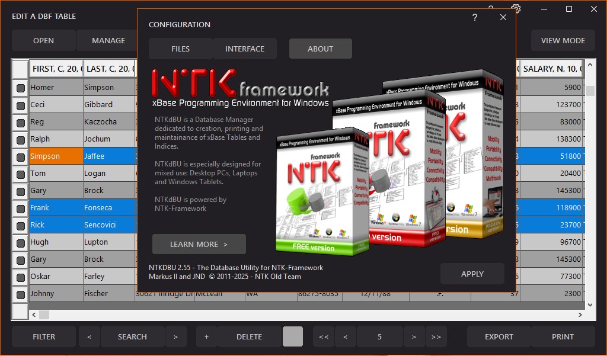Click the LEARN MORE button
This screenshot has height=356, width=607.
coord(199,244)
